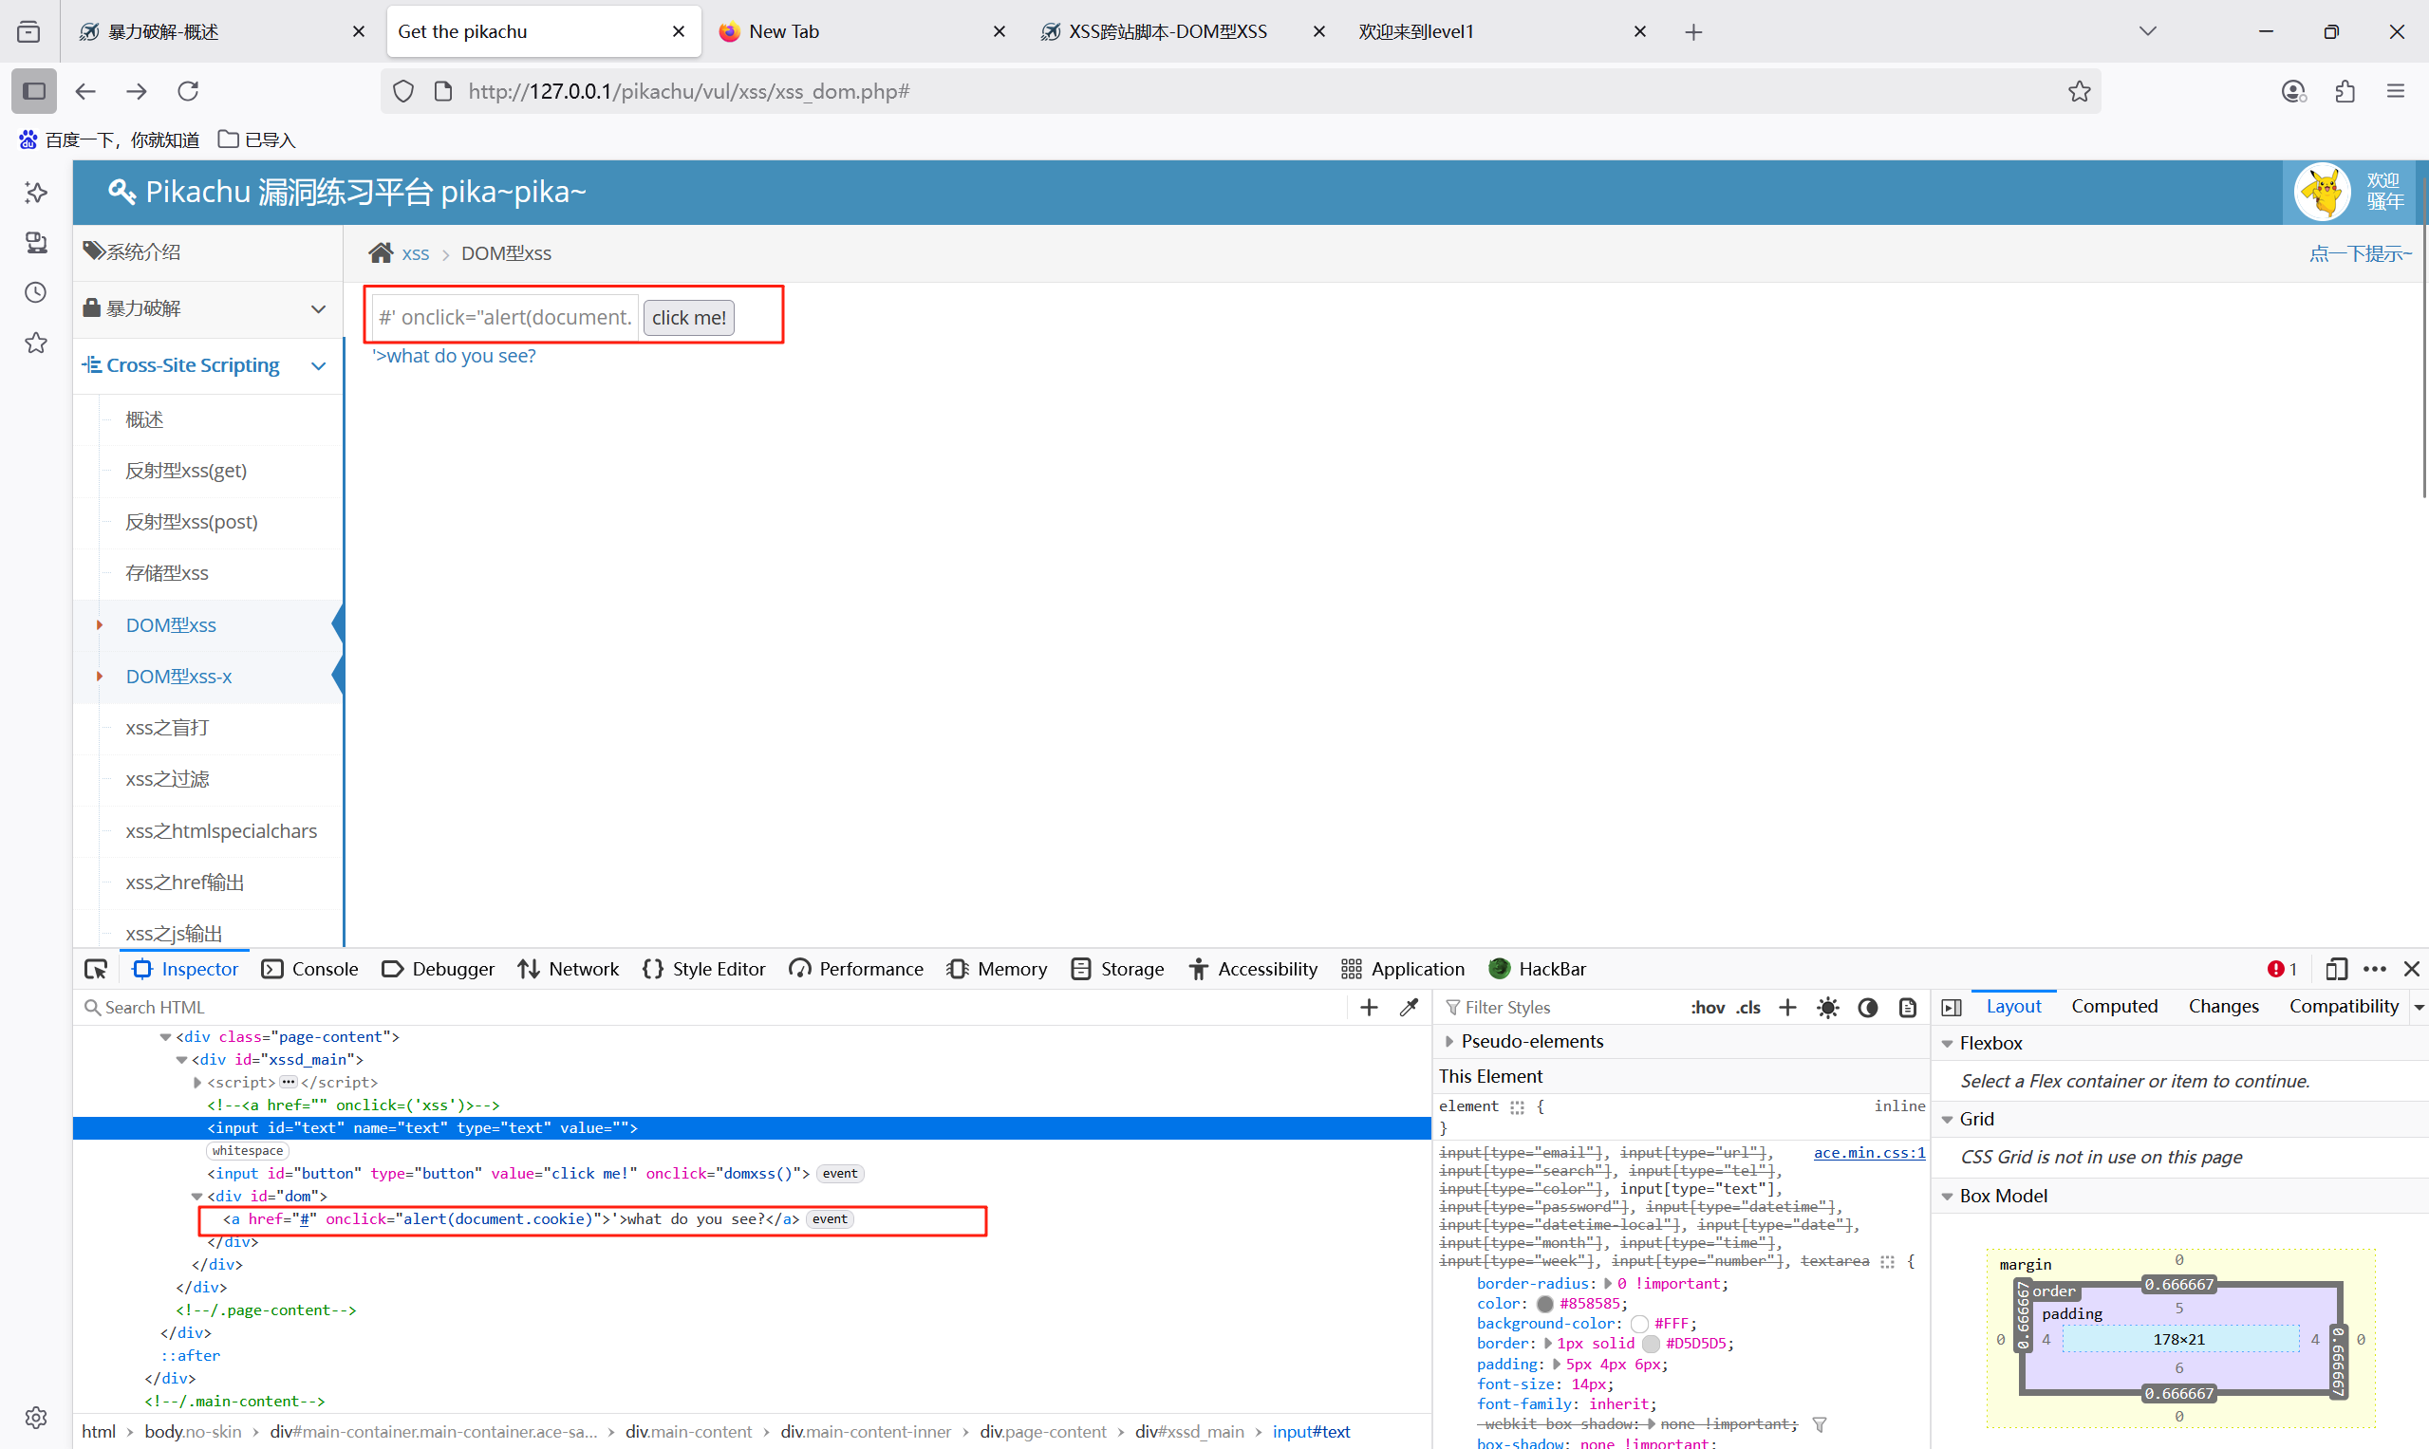List all tabs dropdown arrow
This screenshot has height=1449, width=2429.
click(x=2148, y=31)
